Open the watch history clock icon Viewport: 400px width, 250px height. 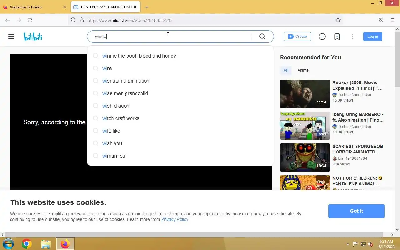coord(322,37)
